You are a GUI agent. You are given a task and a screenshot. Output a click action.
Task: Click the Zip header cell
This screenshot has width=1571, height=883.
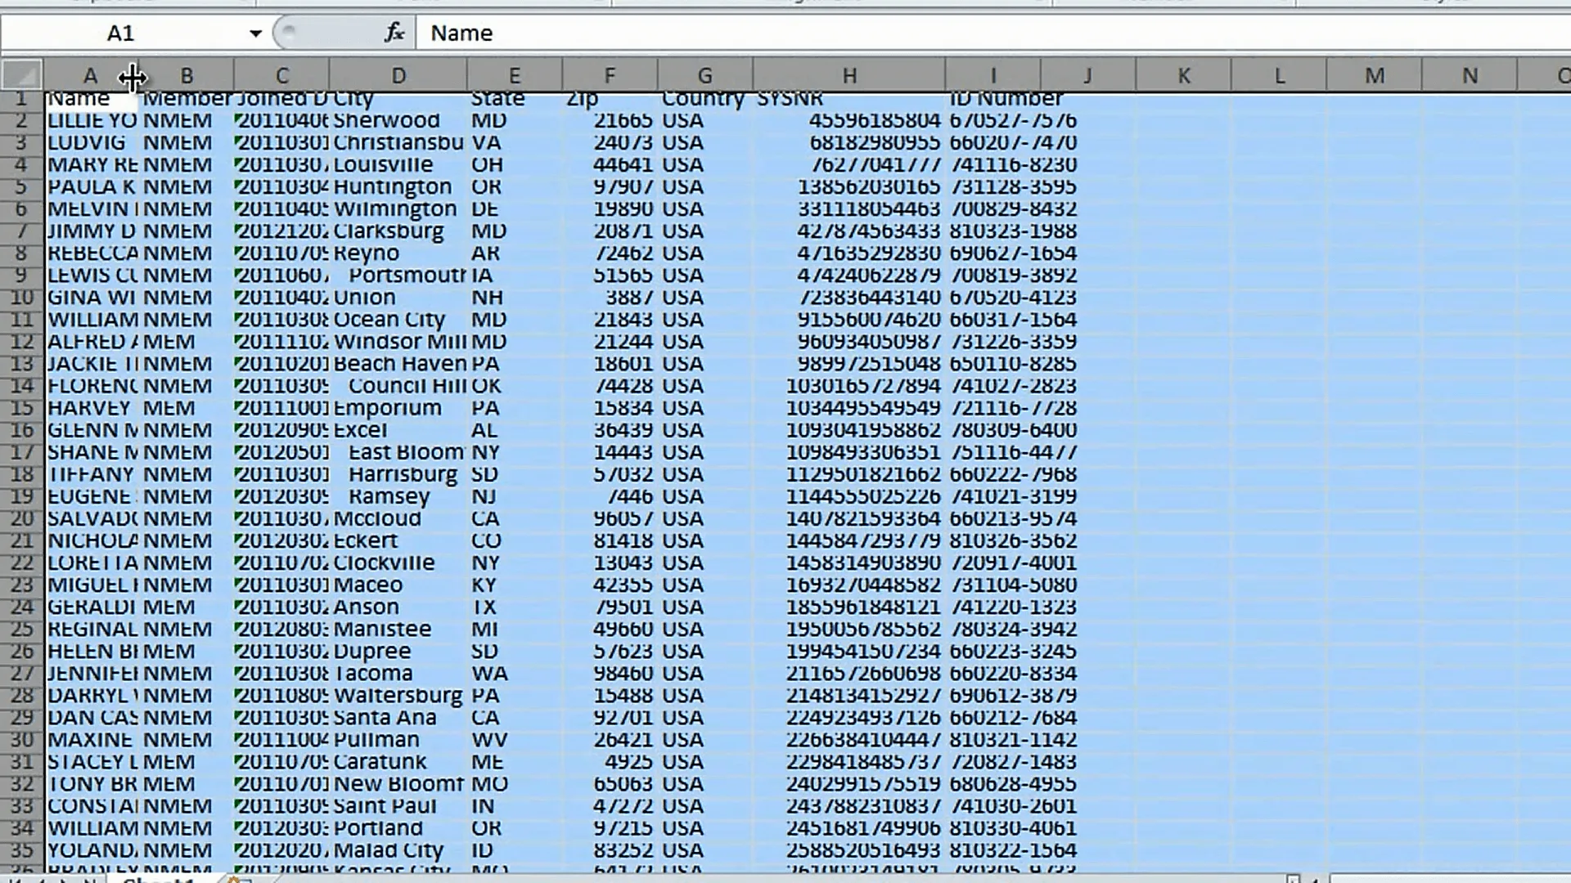coord(610,99)
